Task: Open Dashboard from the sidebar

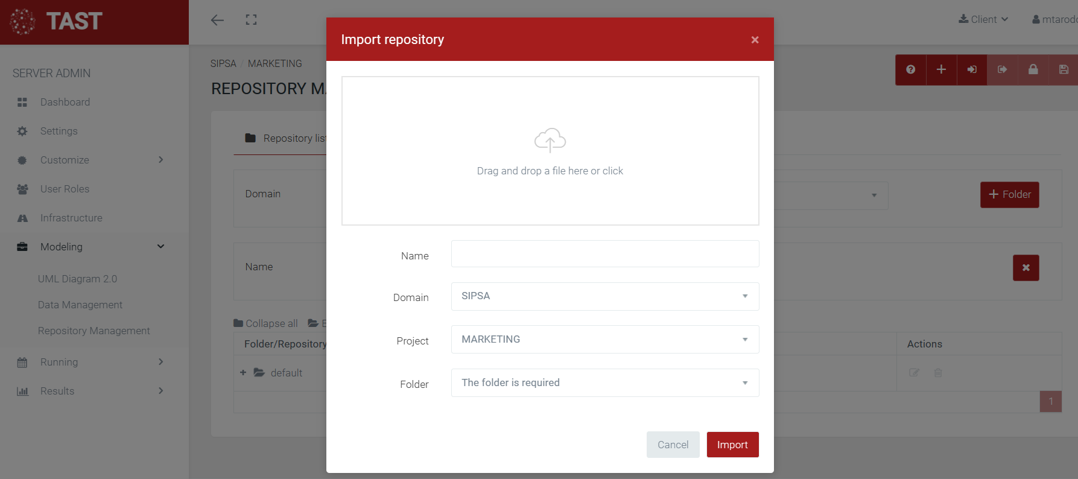Action: point(65,102)
